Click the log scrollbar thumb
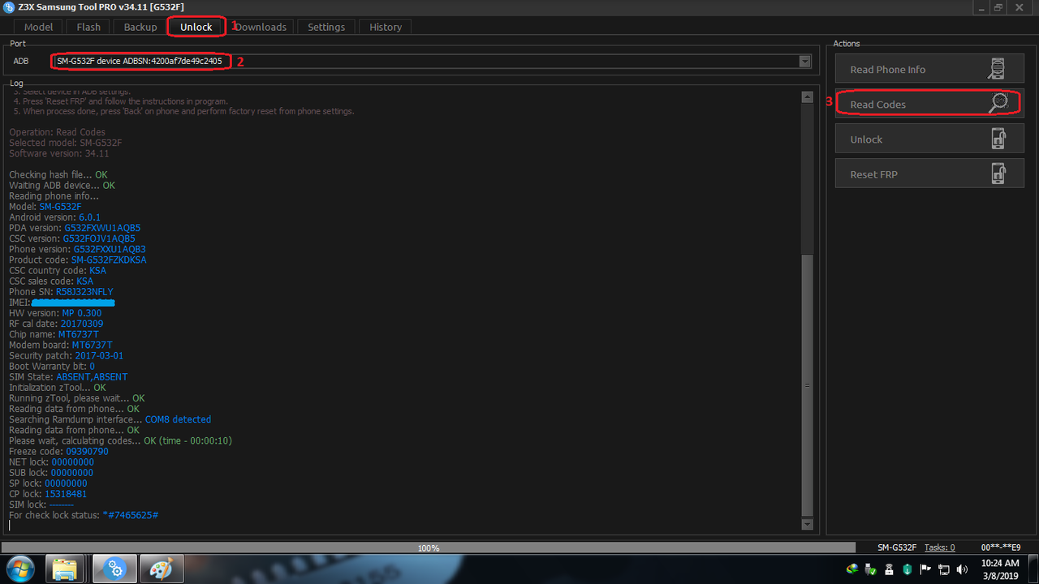Image resolution: width=1039 pixels, height=584 pixels. [807, 385]
